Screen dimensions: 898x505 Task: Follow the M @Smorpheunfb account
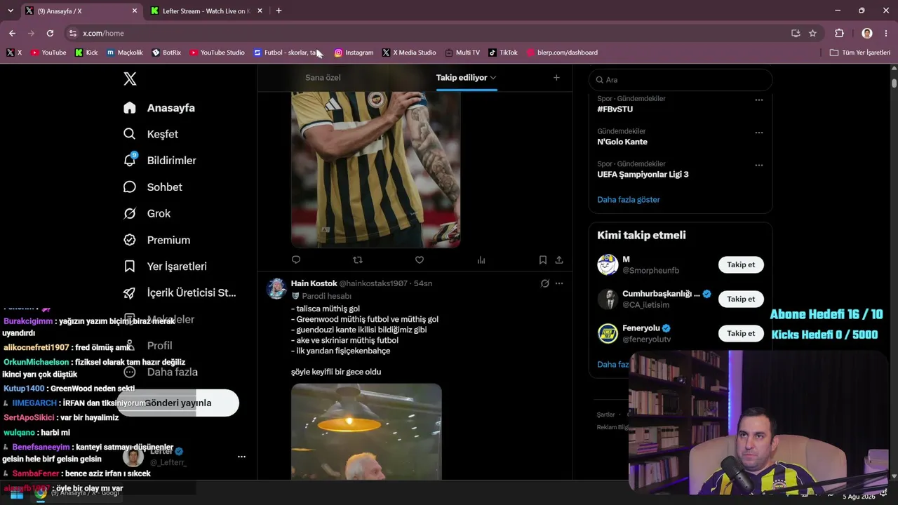click(741, 264)
